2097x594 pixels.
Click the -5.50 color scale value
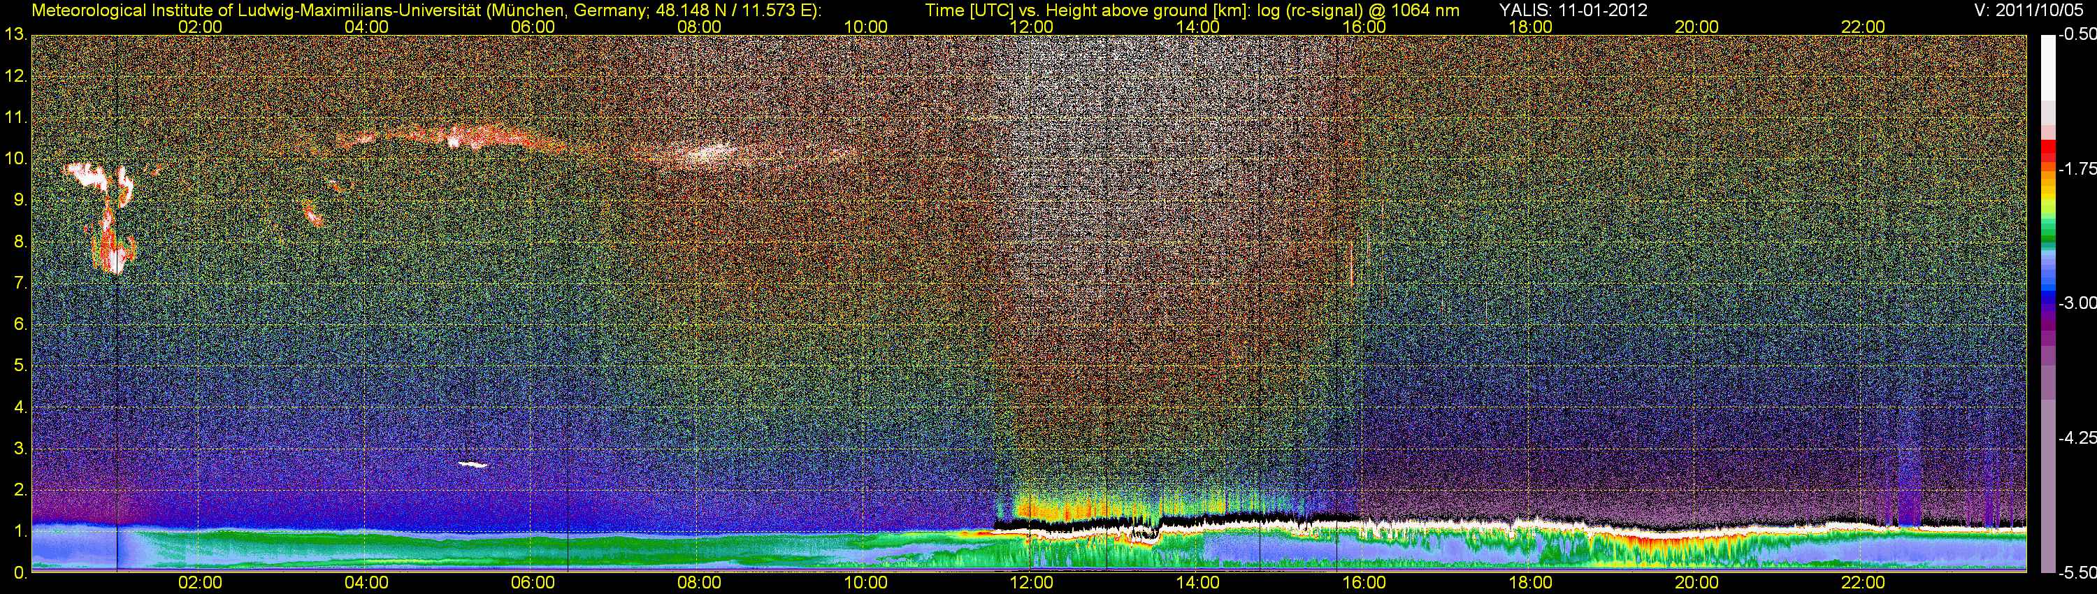coord(2077,574)
